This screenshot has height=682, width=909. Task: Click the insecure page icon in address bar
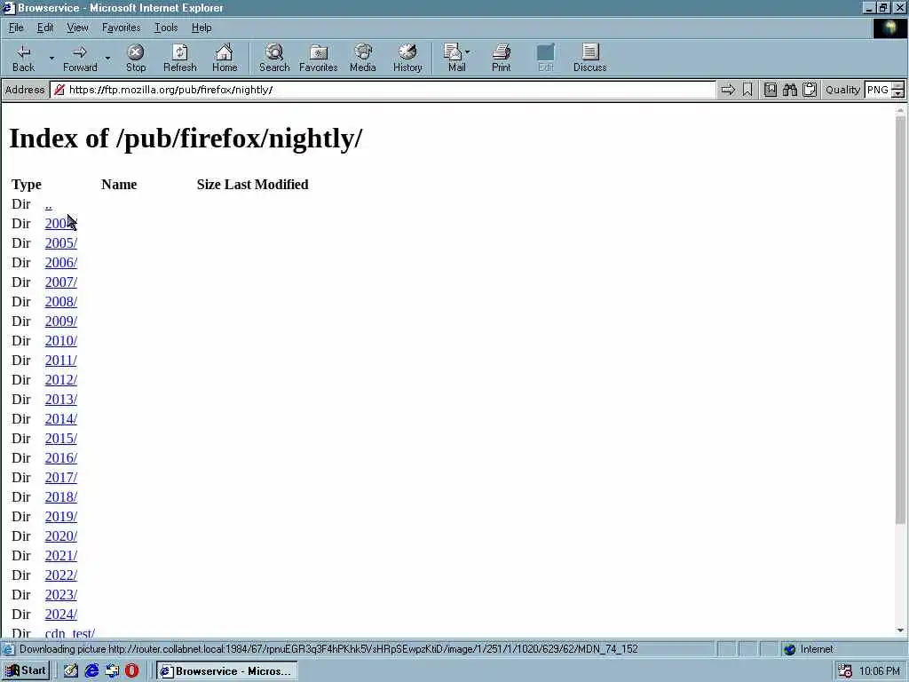coord(59,90)
